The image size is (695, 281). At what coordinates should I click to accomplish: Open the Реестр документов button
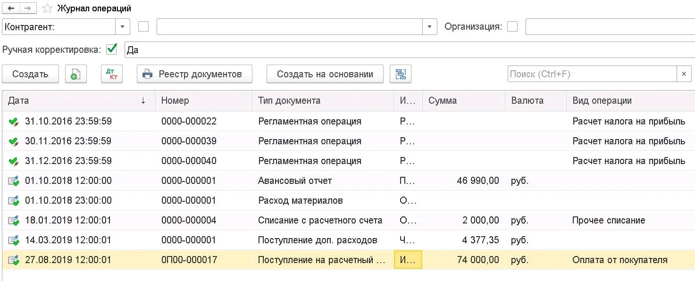pos(194,74)
